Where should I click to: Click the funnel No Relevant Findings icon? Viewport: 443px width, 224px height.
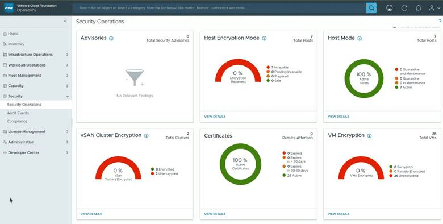click(135, 77)
